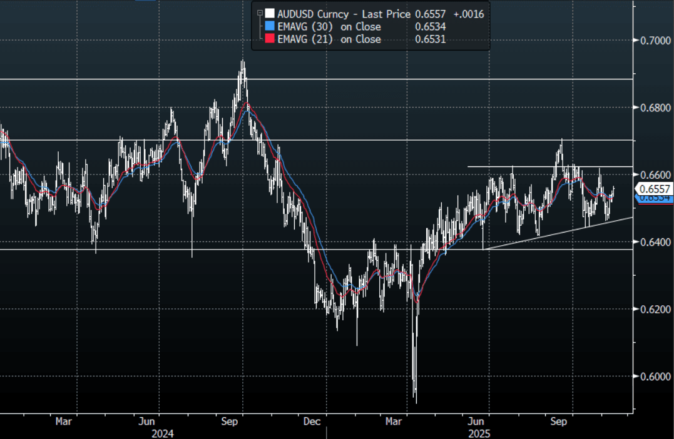
Task: Select the EMAVG (21) on Close legend entry
Action: tap(329, 39)
